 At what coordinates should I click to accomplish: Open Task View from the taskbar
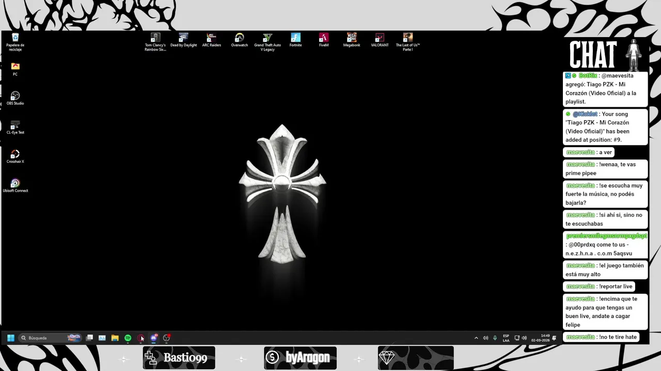tap(89, 338)
